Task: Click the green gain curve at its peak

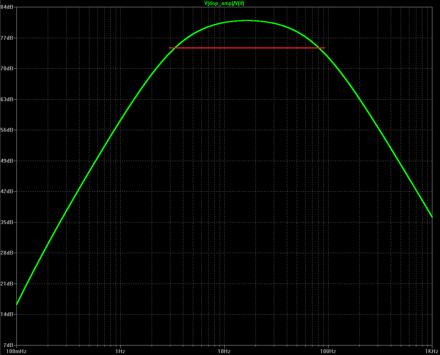Action: [x=247, y=21]
